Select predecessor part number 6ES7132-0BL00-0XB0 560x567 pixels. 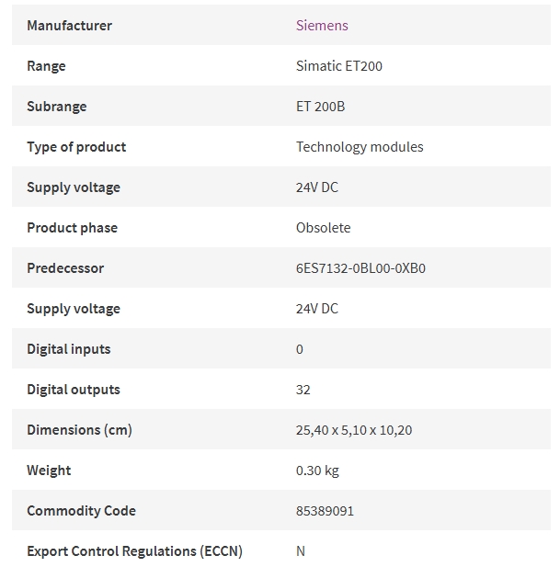360,268
